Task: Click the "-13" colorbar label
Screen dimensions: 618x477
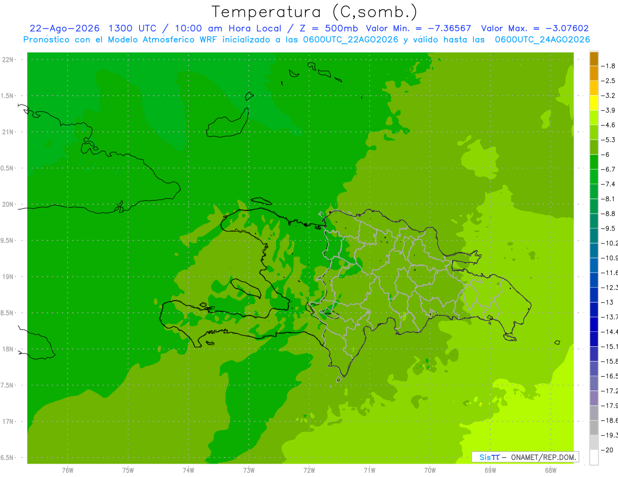Action: (x=608, y=302)
